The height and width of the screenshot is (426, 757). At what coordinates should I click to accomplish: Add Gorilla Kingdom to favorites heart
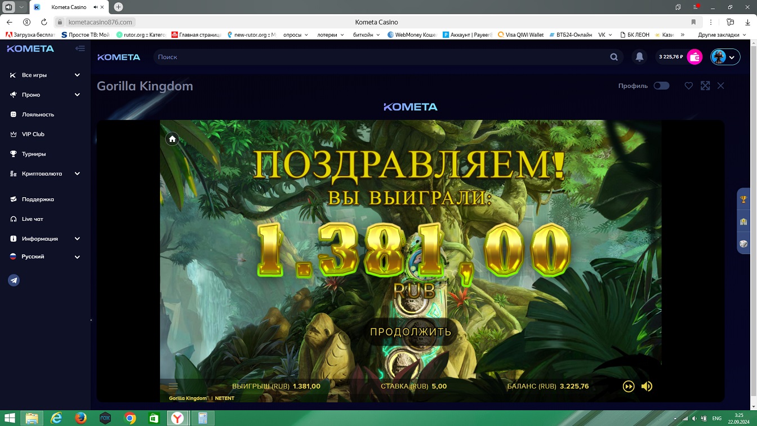pos(688,86)
